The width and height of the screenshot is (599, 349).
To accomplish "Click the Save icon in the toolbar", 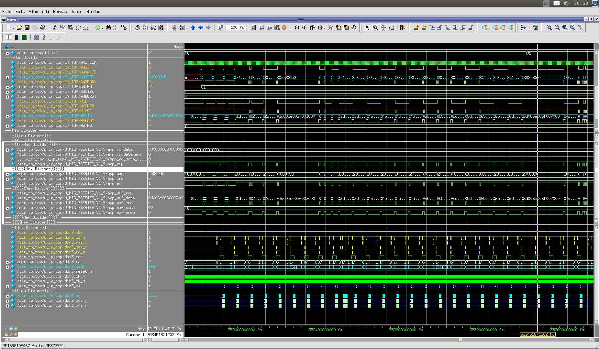I will pos(27,28).
